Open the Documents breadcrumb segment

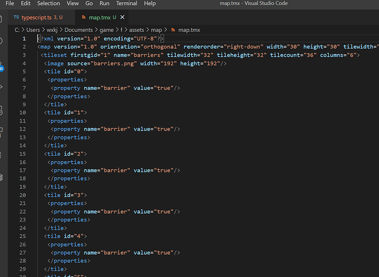[x=79, y=30]
